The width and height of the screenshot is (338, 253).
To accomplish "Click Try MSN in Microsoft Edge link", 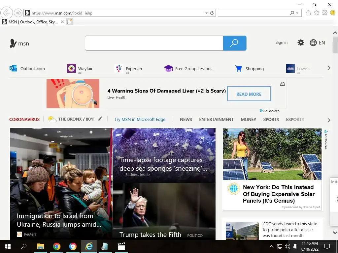I will (x=140, y=119).
